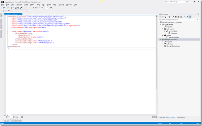
Task: Click the Undo toolbar icon
Action: 24,8
